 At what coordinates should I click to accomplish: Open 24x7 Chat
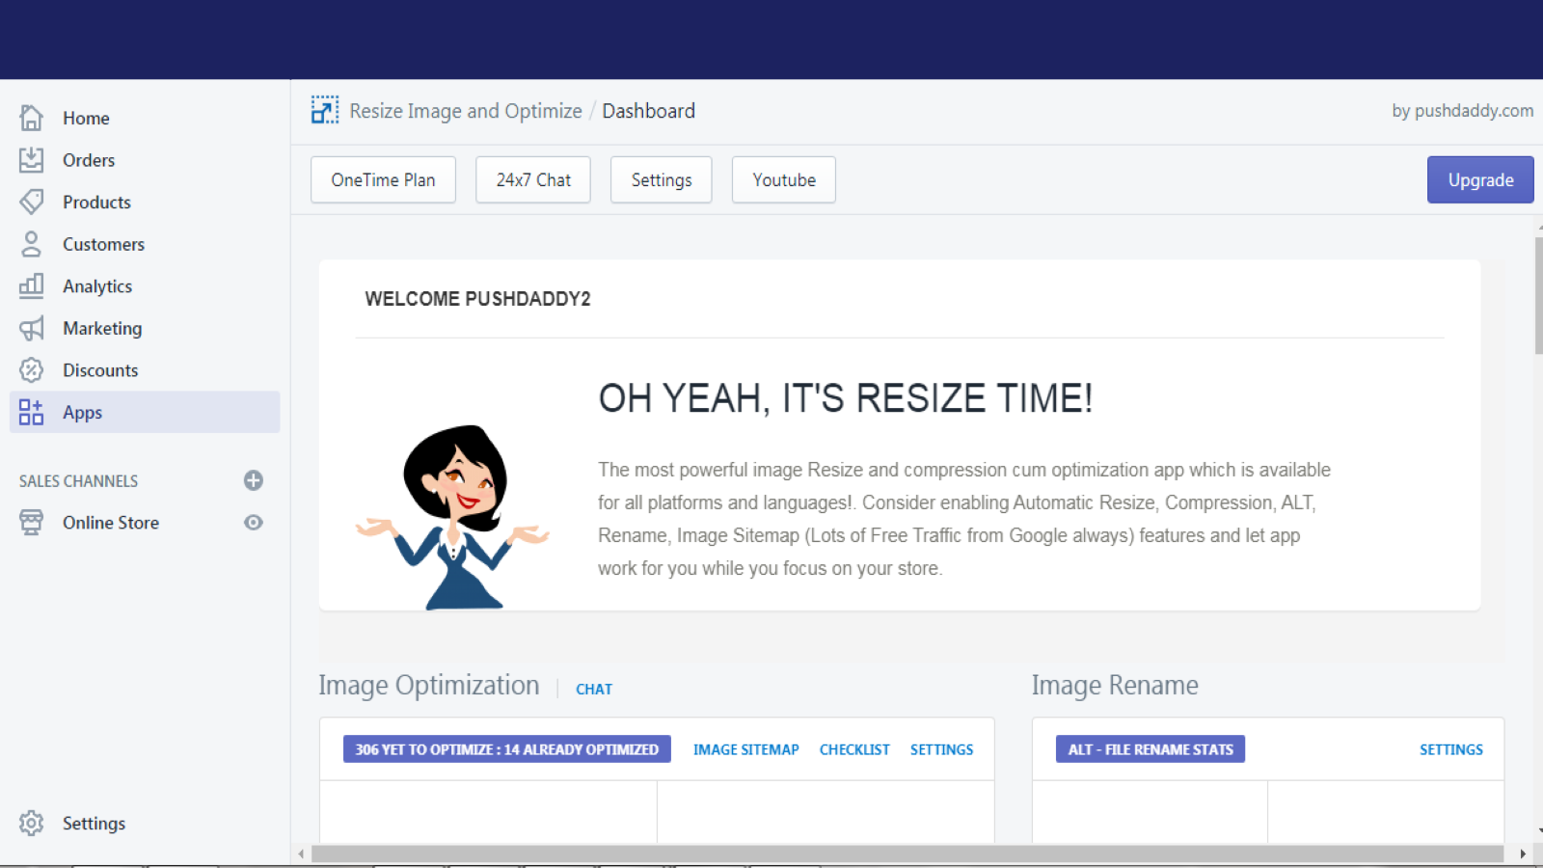532,179
